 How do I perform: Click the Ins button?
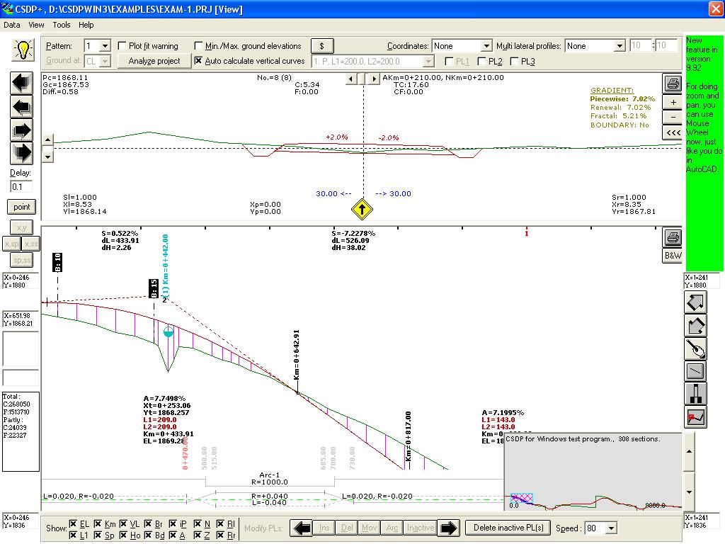tap(324, 528)
